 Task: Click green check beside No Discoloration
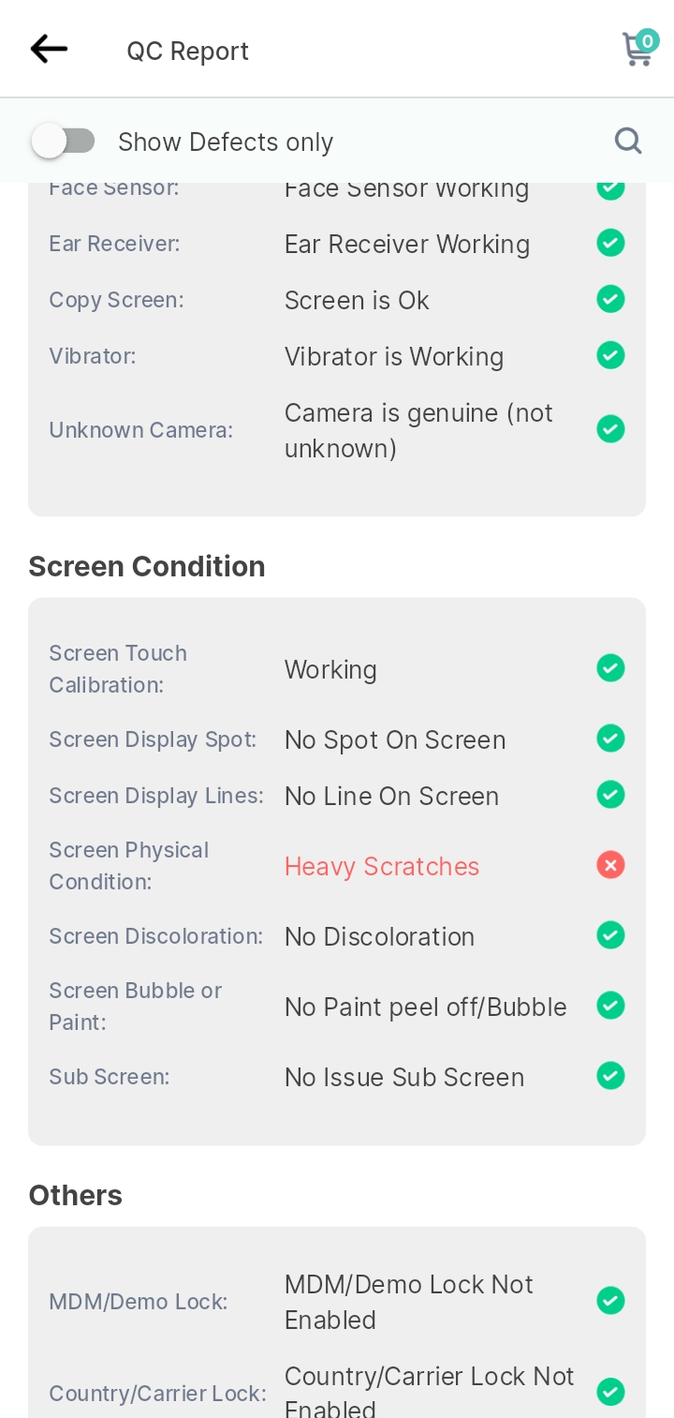point(610,935)
